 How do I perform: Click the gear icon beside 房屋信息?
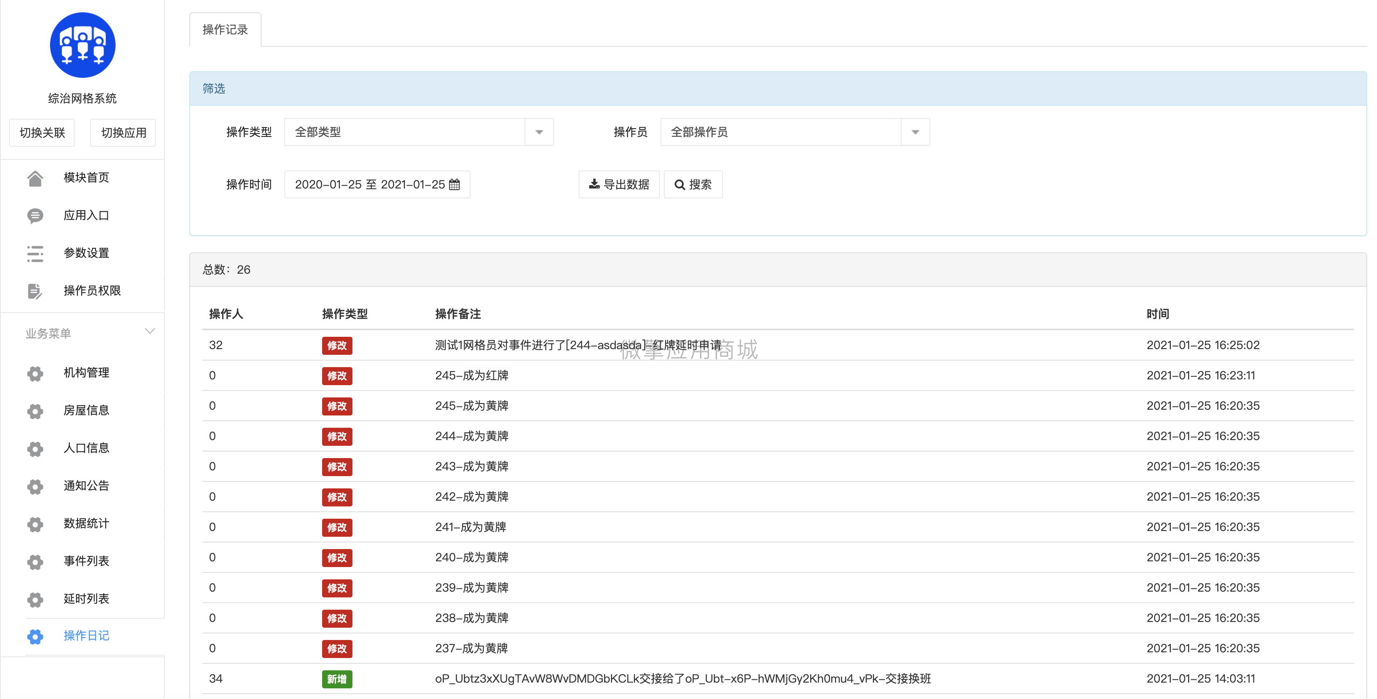(35, 411)
